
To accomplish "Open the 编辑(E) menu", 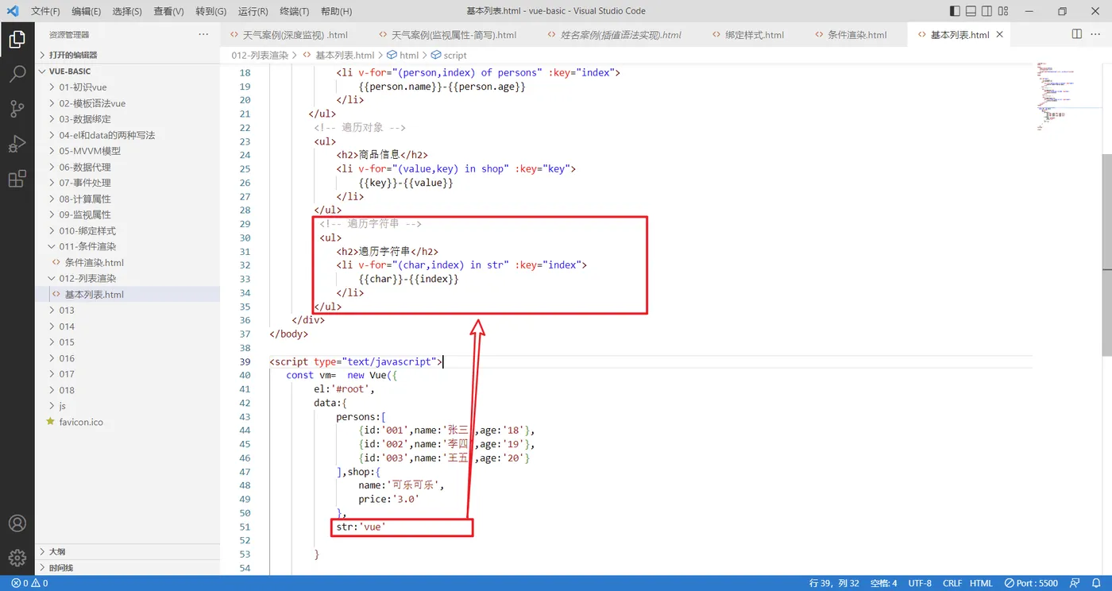I will 86,11.
